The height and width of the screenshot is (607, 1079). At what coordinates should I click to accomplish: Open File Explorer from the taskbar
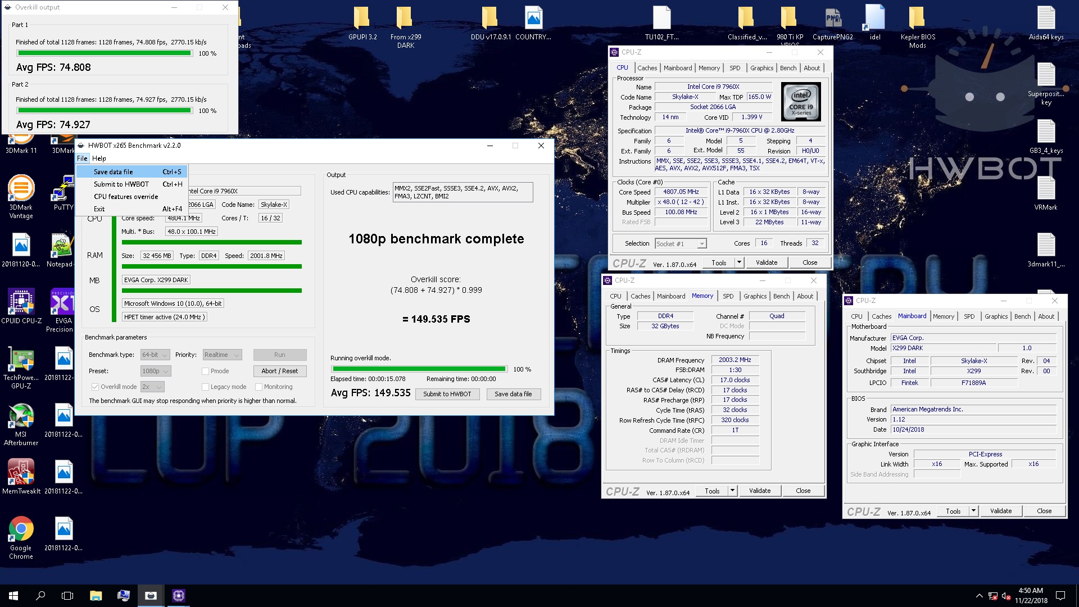click(x=96, y=596)
